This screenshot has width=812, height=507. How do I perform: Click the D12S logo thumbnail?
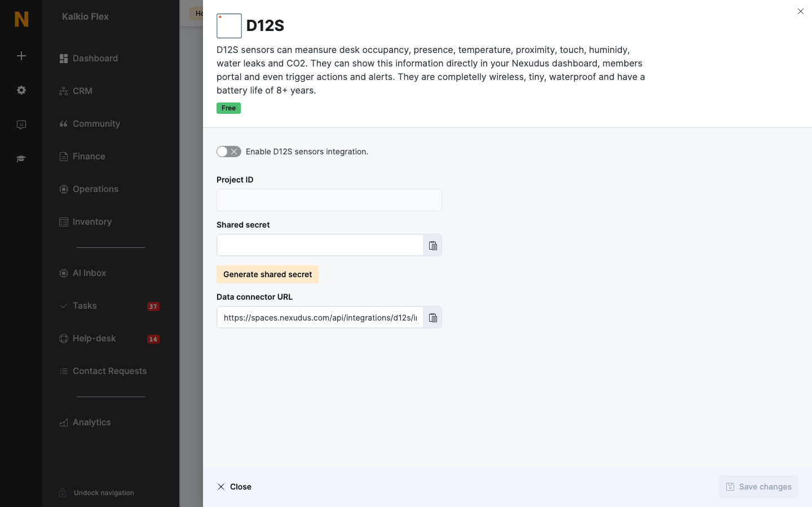tap(229, 26)
